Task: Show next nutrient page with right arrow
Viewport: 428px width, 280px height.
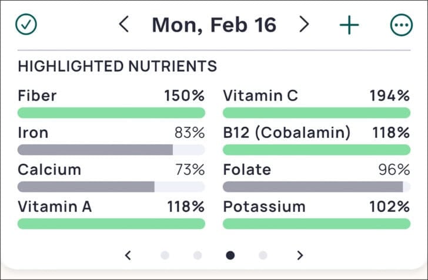Action: [300, 255]
